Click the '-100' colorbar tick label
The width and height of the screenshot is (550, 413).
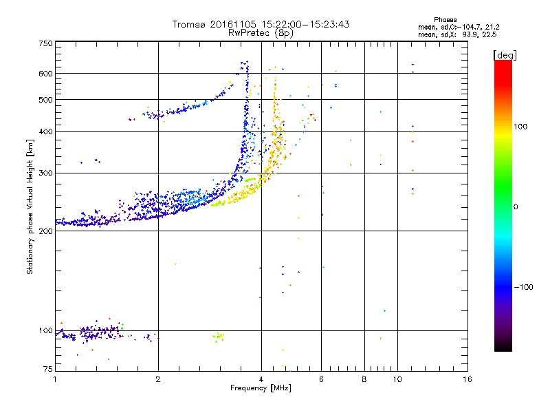point(523,287)
